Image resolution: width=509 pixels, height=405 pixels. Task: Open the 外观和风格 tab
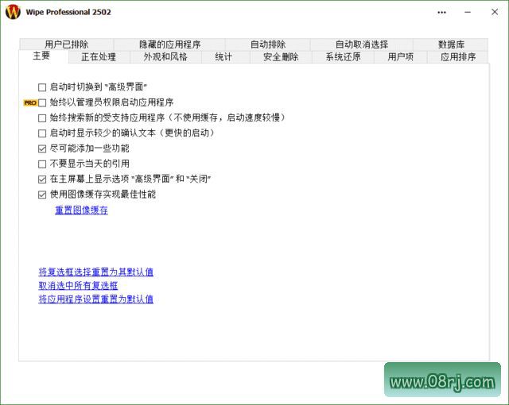165,57
